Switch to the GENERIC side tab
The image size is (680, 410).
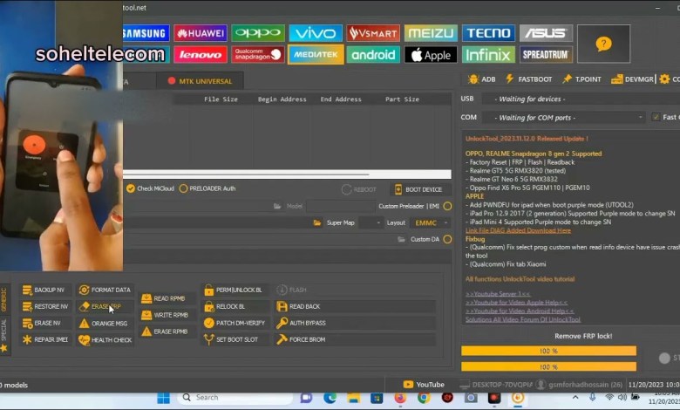click(3, 300)
